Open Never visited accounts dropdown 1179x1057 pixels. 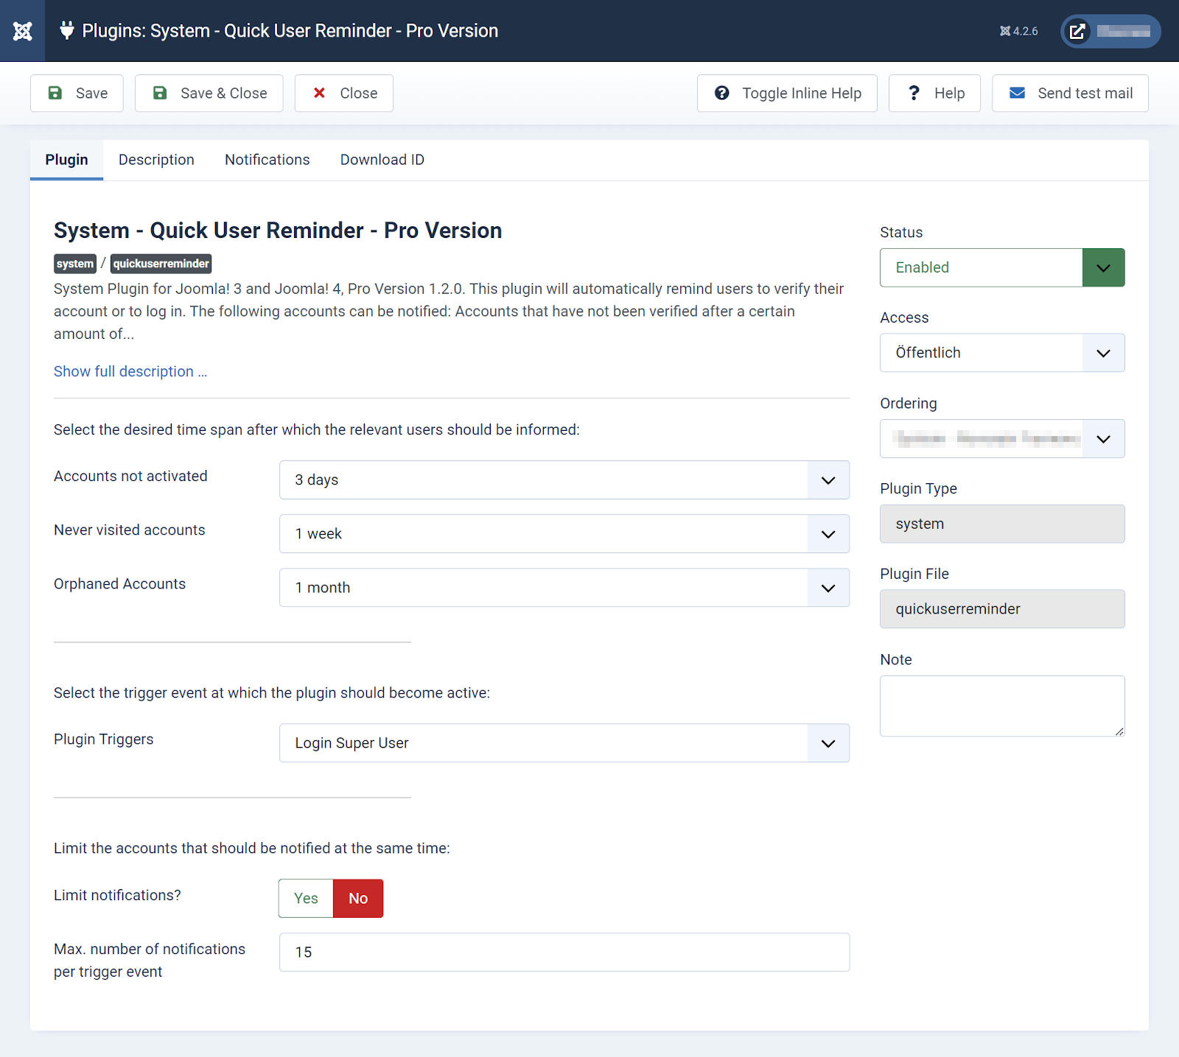pos(564,533)
